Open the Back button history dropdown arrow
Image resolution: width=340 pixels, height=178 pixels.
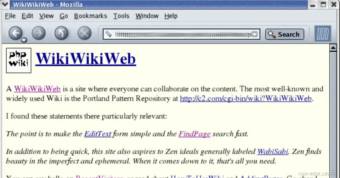[24, 40]
